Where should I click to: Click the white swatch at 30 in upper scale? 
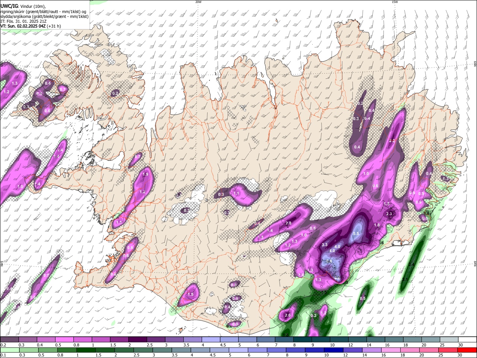(x=467, y=340)
